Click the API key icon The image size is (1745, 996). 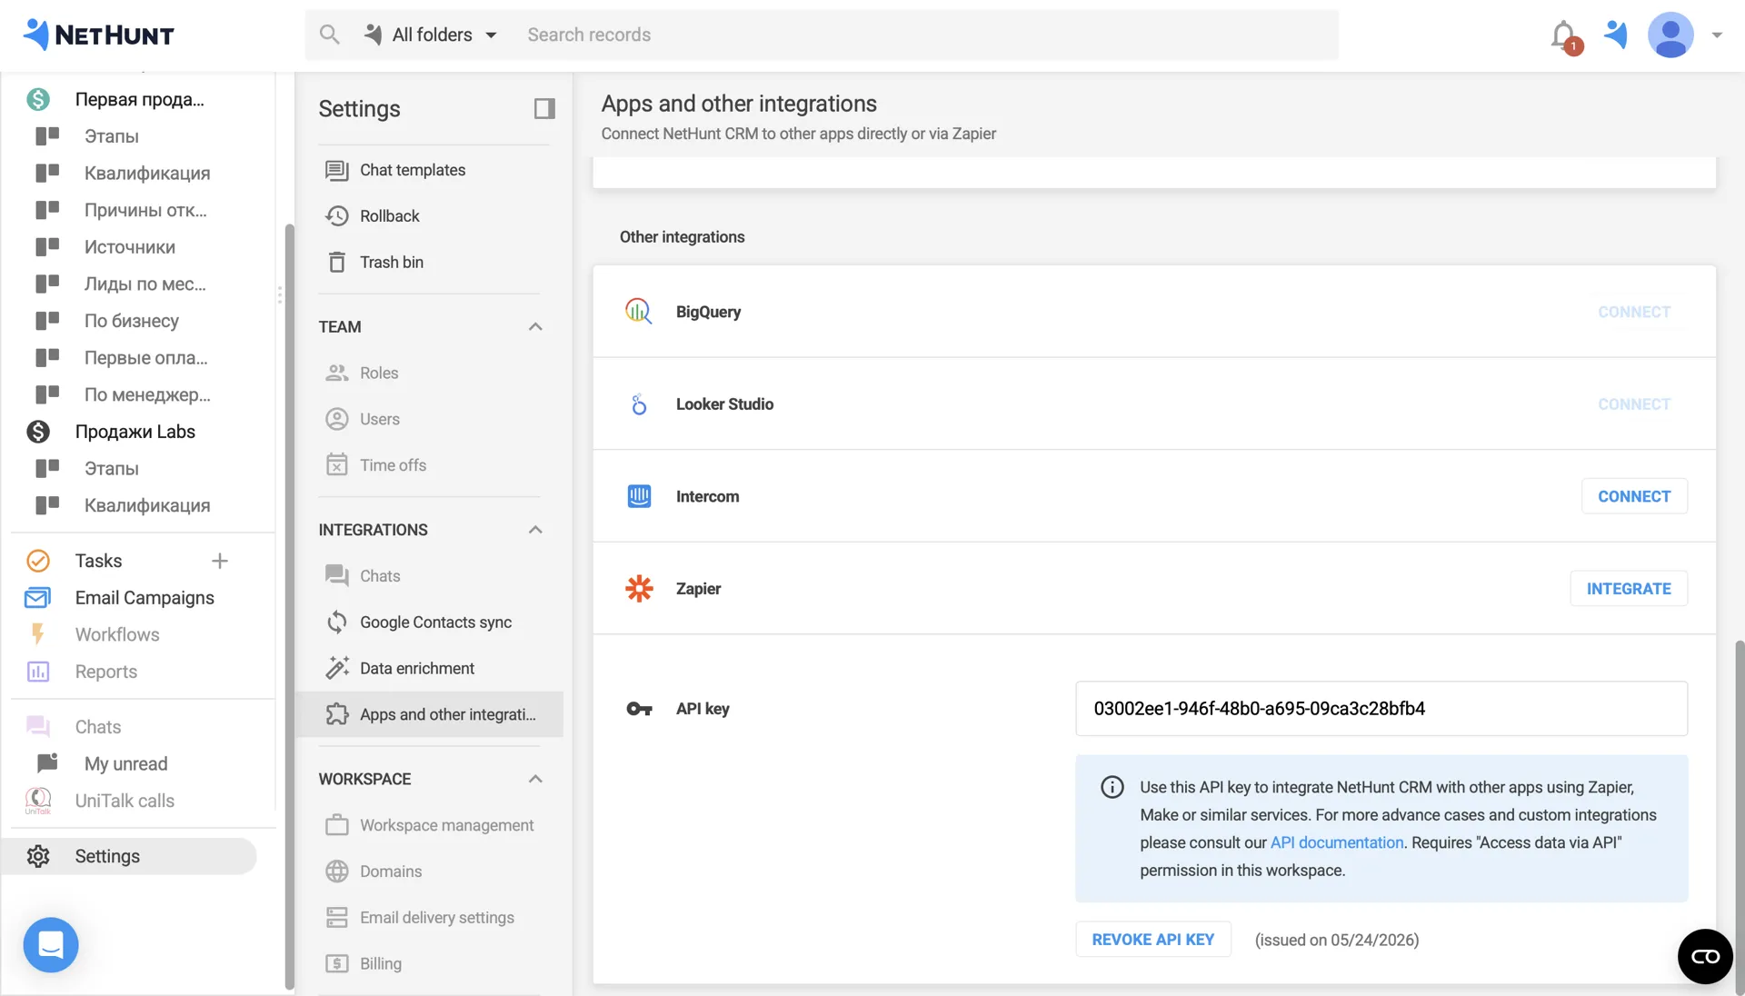(x=639, y=709)
